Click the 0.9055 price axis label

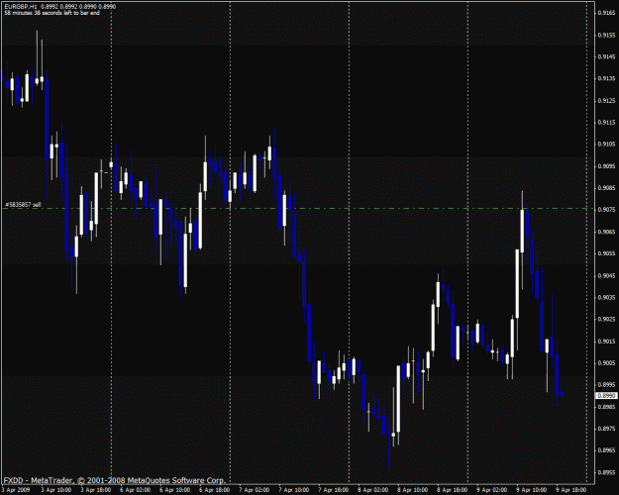(x=606, y=253)
